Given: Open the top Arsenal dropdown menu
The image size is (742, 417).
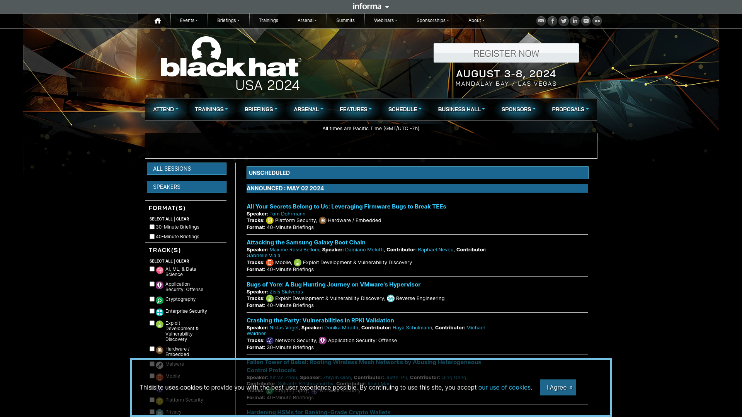Looking at the screenshot, I should [307, 20].
